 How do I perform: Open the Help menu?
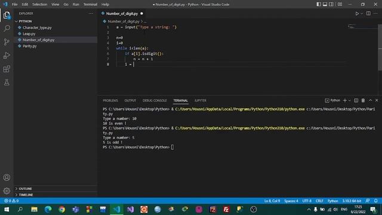click(x=105, y=4)
